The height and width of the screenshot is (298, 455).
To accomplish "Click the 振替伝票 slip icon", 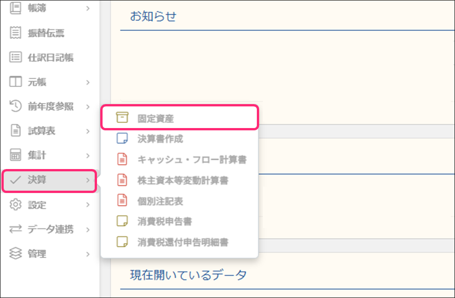I will click(16, 33).
